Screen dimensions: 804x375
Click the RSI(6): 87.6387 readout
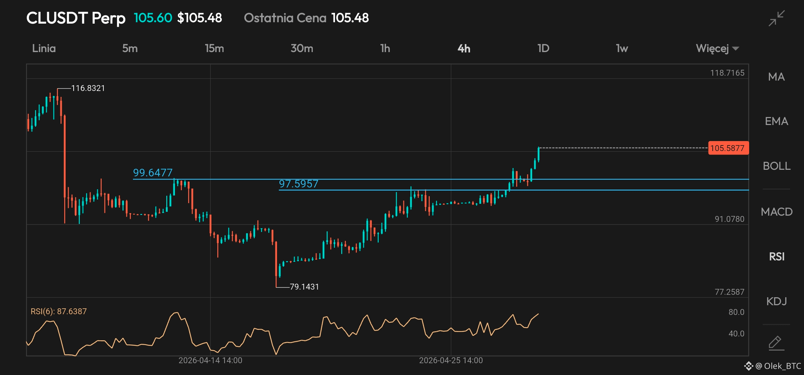(x=59, y=311)
